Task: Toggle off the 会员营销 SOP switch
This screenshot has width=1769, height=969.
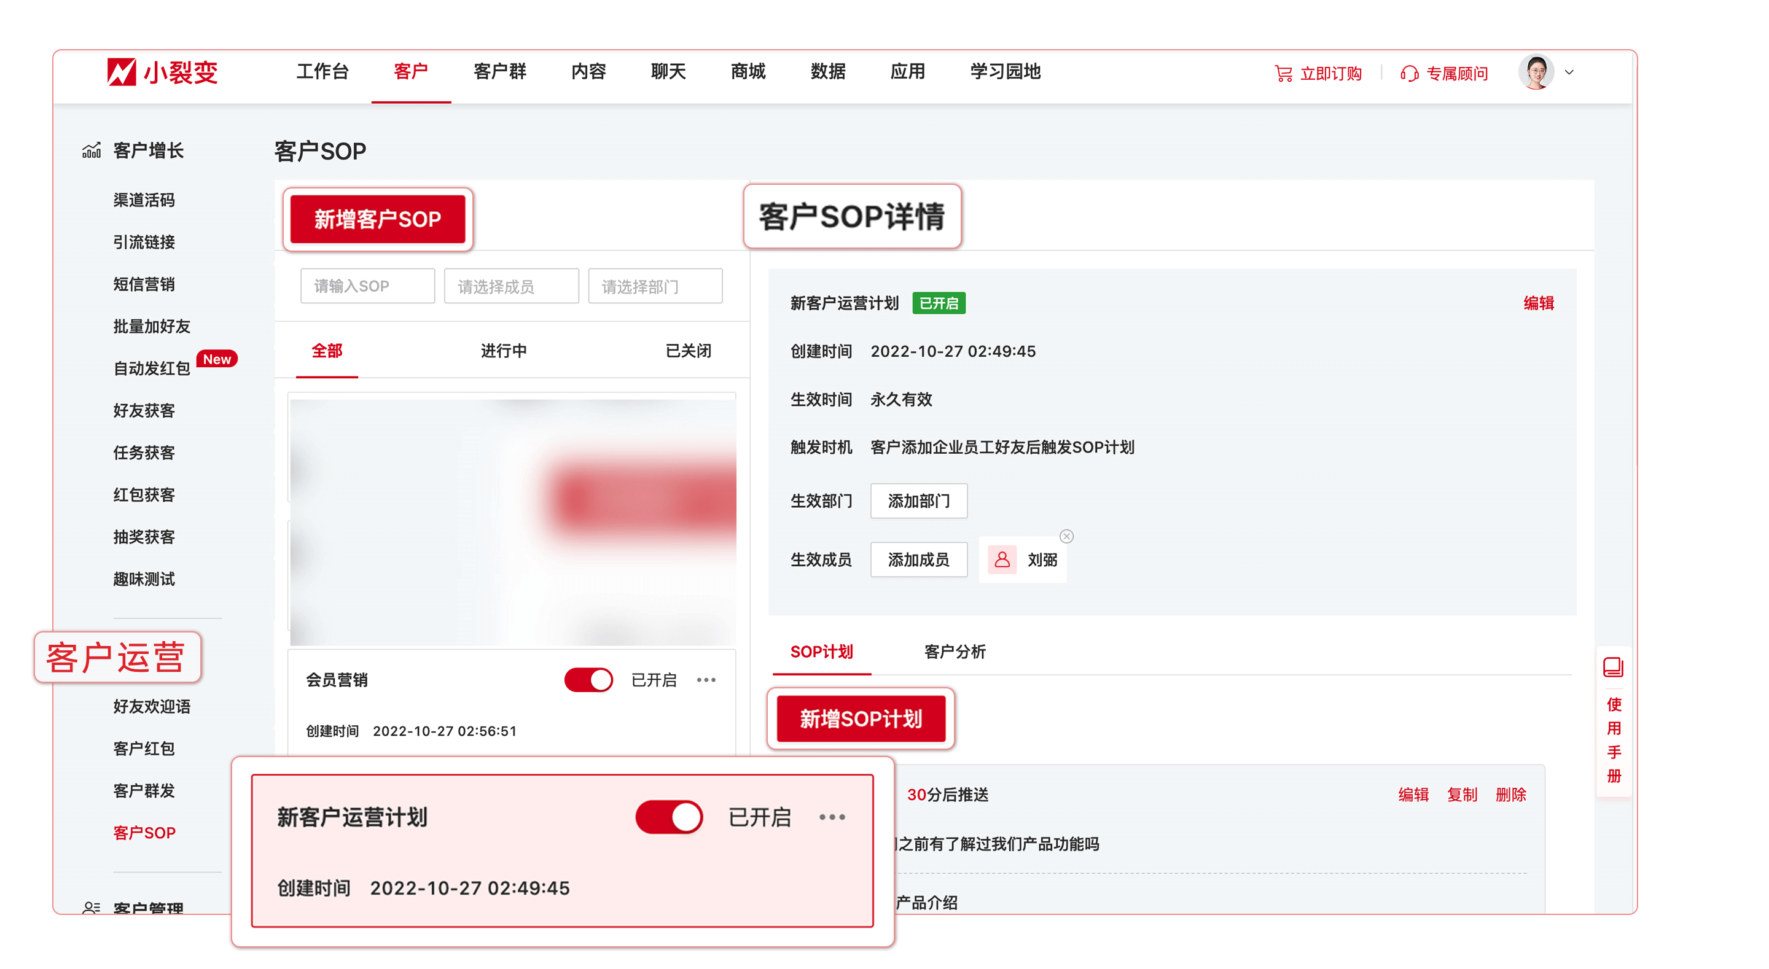Action: click(588, 680)
